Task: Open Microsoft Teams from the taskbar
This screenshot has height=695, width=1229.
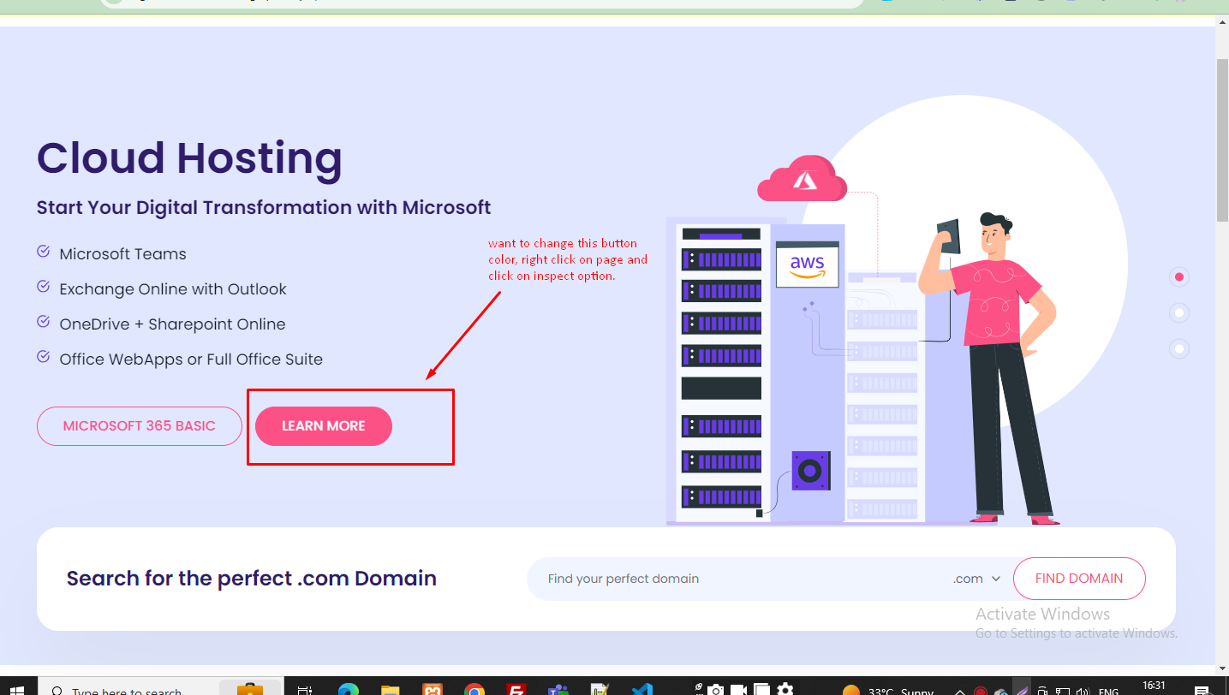Action: click(x=558, y=689)
